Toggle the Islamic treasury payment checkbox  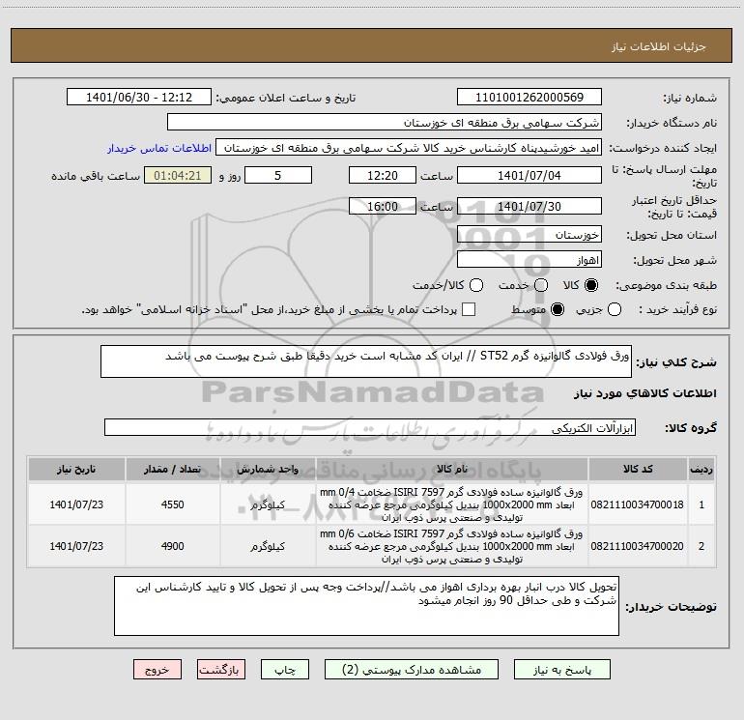point(469,309)
